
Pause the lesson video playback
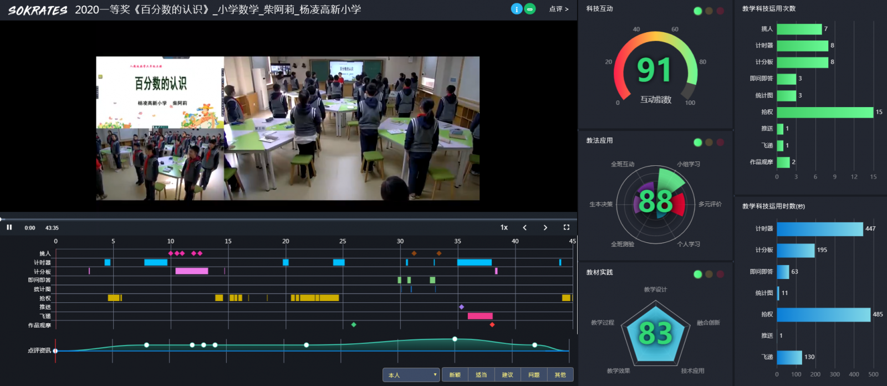click(9, 227)
